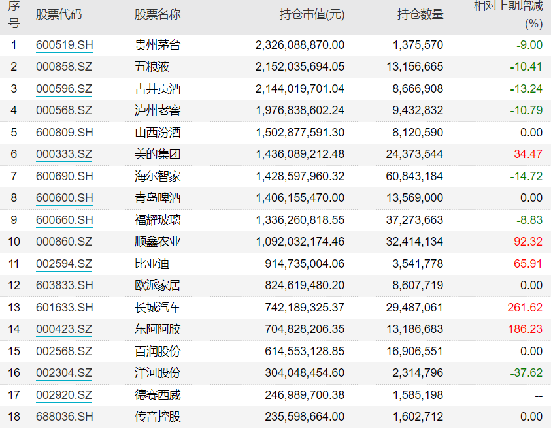
Task: Open stock code link 601633.SH
Action: click(x=65, y=308)
